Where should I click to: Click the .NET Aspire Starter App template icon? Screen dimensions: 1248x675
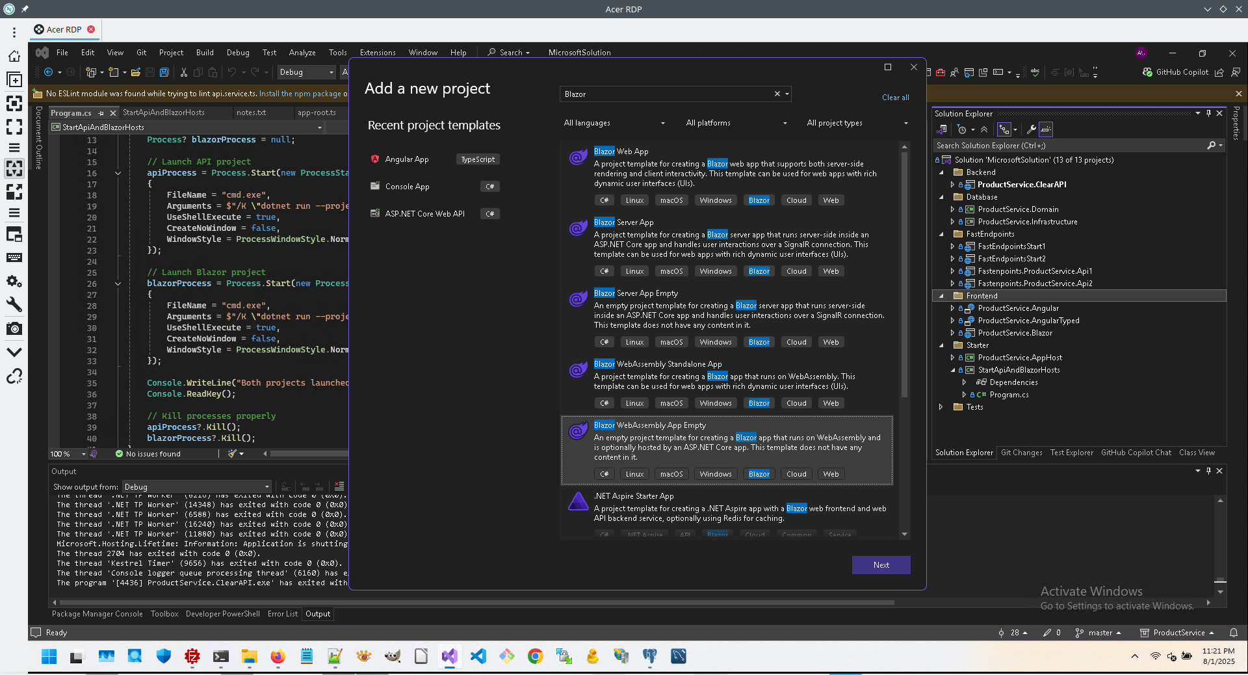tap(578, 502)
